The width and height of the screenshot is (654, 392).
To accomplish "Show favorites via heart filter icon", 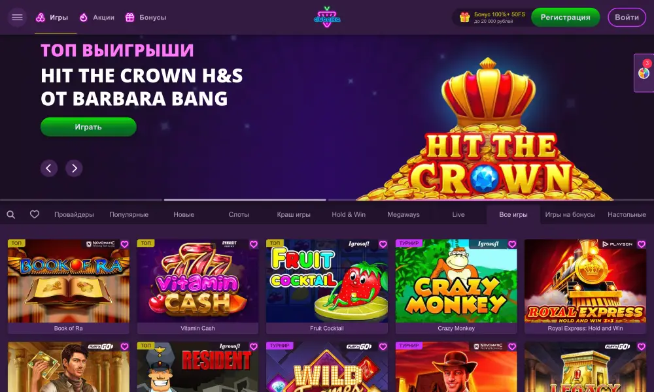I will [35, 214].
